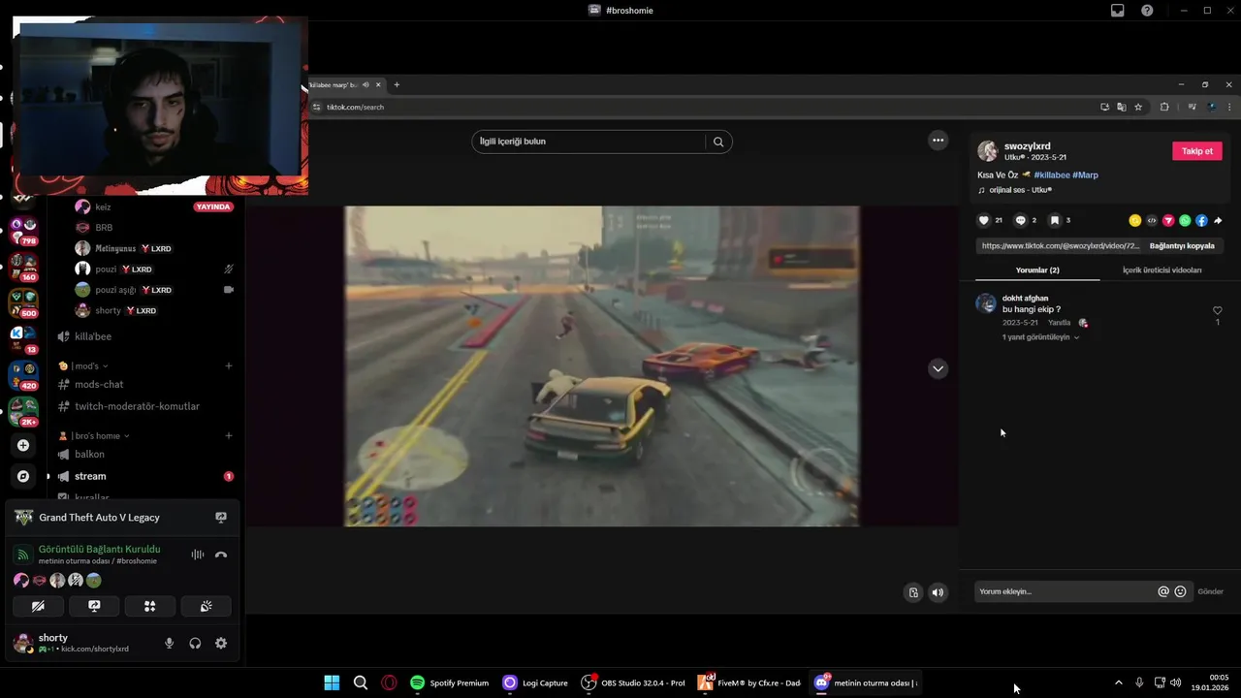1241x698 pixels.
Task: Open Discord Activities launcher button
Action: click(149, 606)
